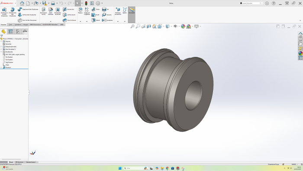Select the Boundary Boss/Base tool
Viewport: 303px width, 171px height.
27,20
